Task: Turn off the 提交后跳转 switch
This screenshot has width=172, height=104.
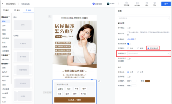Action: (129, 44)
